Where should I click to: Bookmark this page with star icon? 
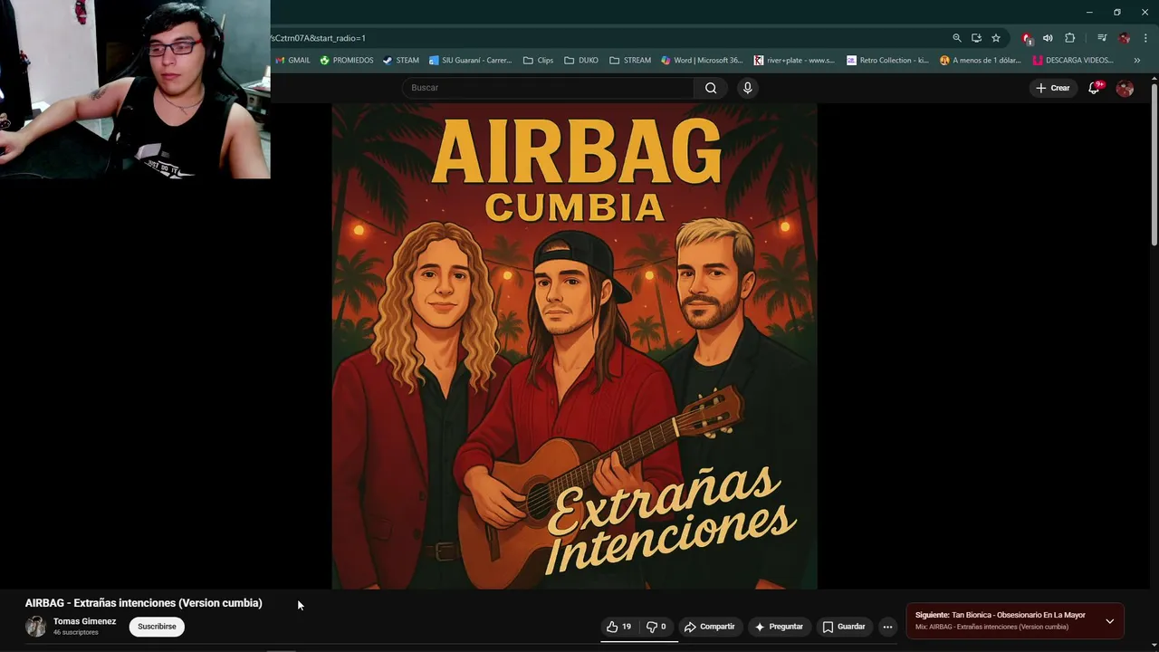coord(996,38)
